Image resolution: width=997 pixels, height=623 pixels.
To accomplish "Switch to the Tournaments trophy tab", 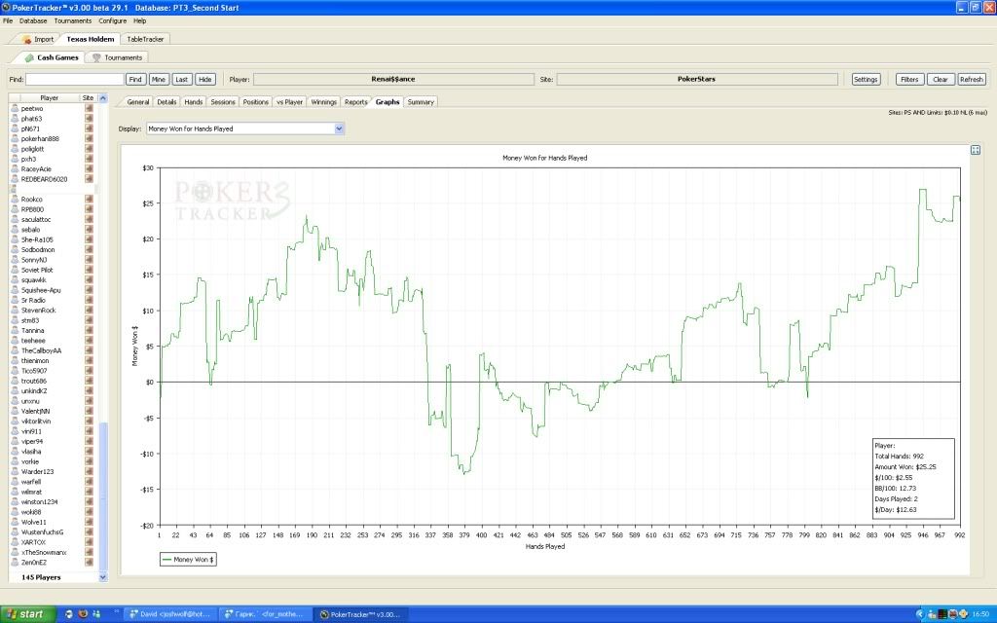I will (117, 57).
